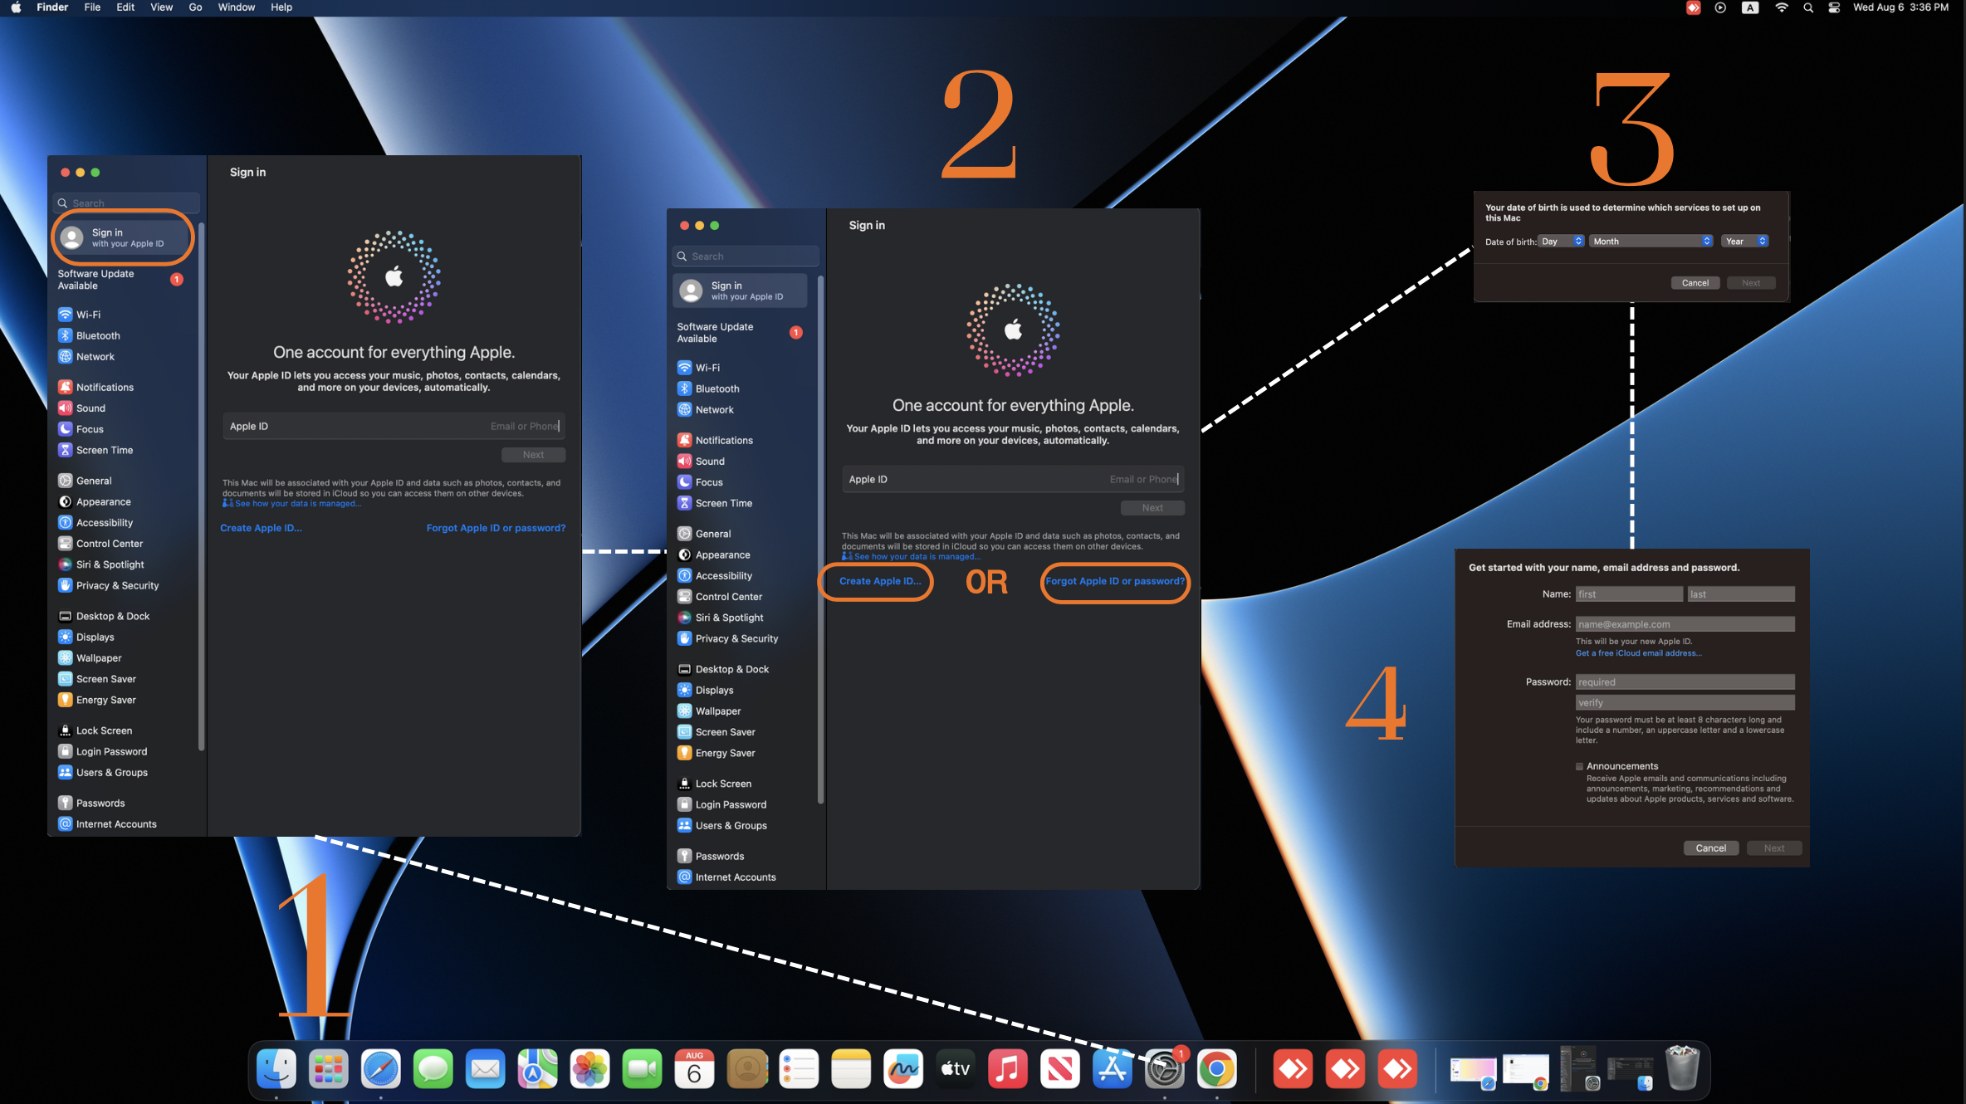1966x1104 pixels.
Task: Open Music app in the Dock
Action: click(1009, 1069)
